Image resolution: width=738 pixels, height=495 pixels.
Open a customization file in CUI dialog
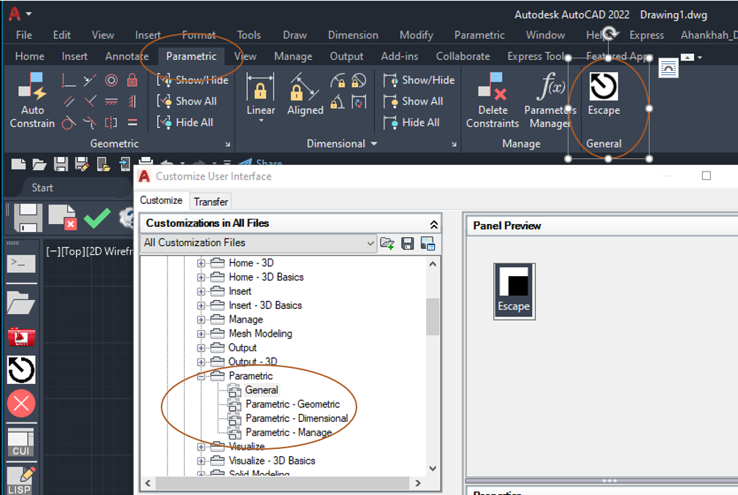tap(387, 243)
